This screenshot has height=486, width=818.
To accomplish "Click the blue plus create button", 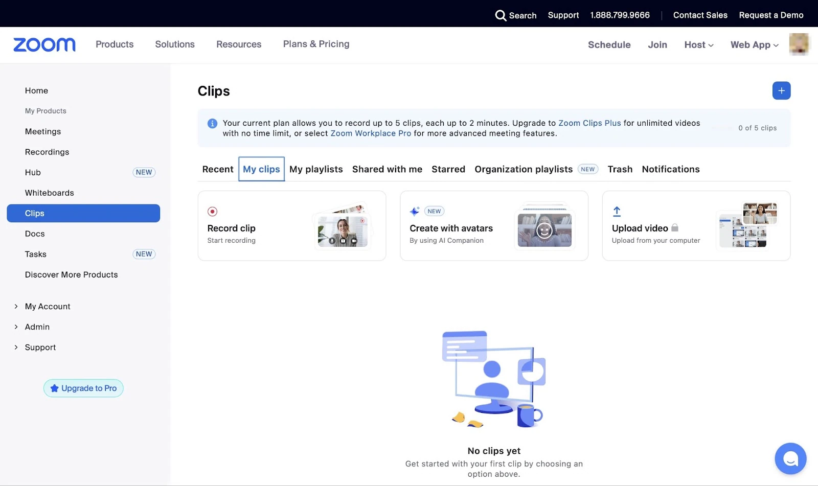I will [x=781, y=90].
